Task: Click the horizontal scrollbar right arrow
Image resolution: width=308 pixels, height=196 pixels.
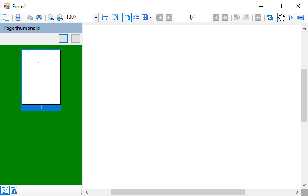Action: pos(297,192)
